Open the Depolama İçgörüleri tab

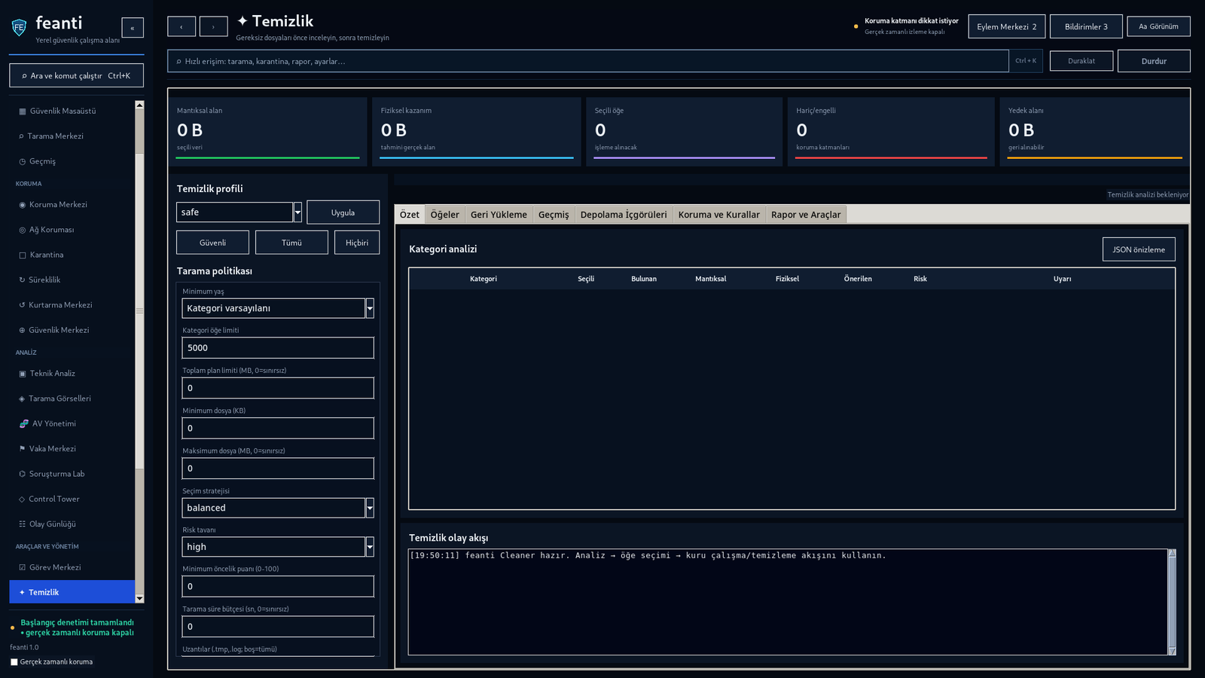pos(624,215)
